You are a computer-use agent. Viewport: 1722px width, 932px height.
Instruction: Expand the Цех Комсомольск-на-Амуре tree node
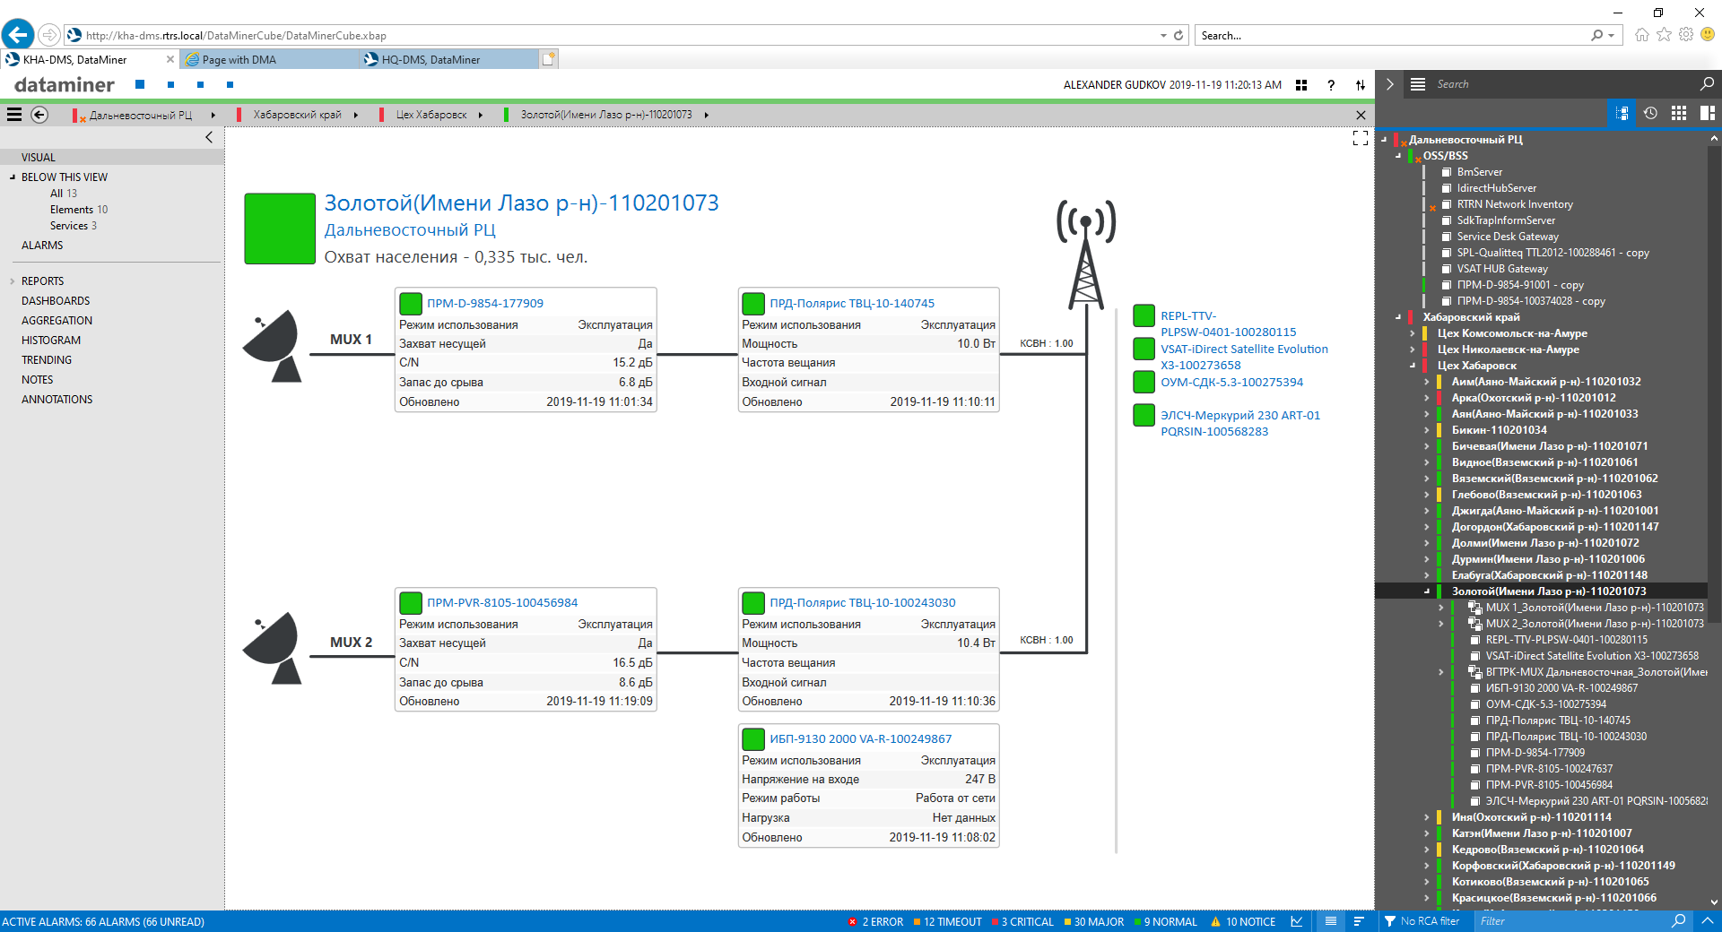[1413, 333]
